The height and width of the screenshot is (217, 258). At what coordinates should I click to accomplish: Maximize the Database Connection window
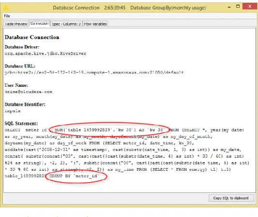coord(238,6)
